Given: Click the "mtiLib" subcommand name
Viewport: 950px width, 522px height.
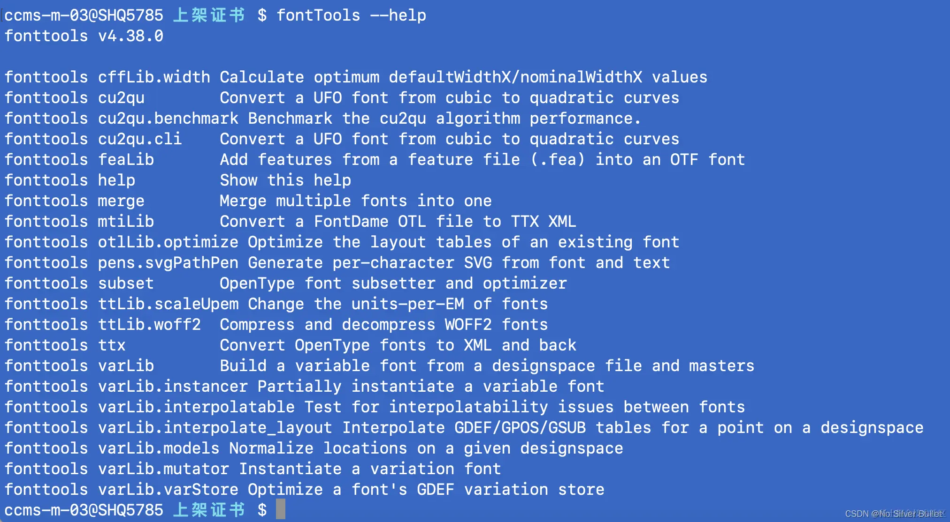Looking at the screenshot, I should (x=126, y=222).
